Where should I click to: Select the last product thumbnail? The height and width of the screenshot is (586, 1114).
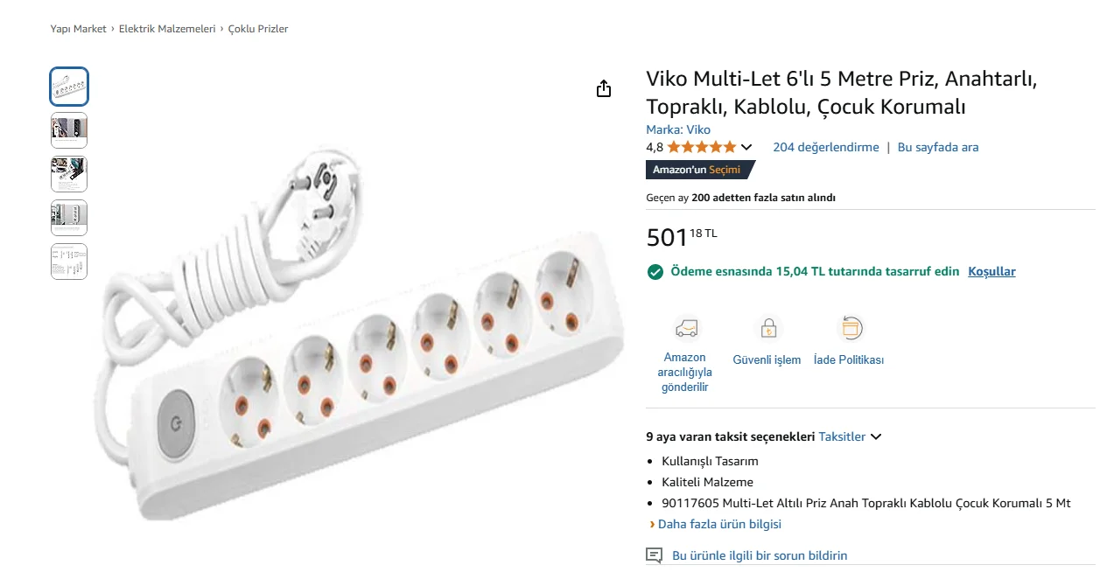coord(69,262)
